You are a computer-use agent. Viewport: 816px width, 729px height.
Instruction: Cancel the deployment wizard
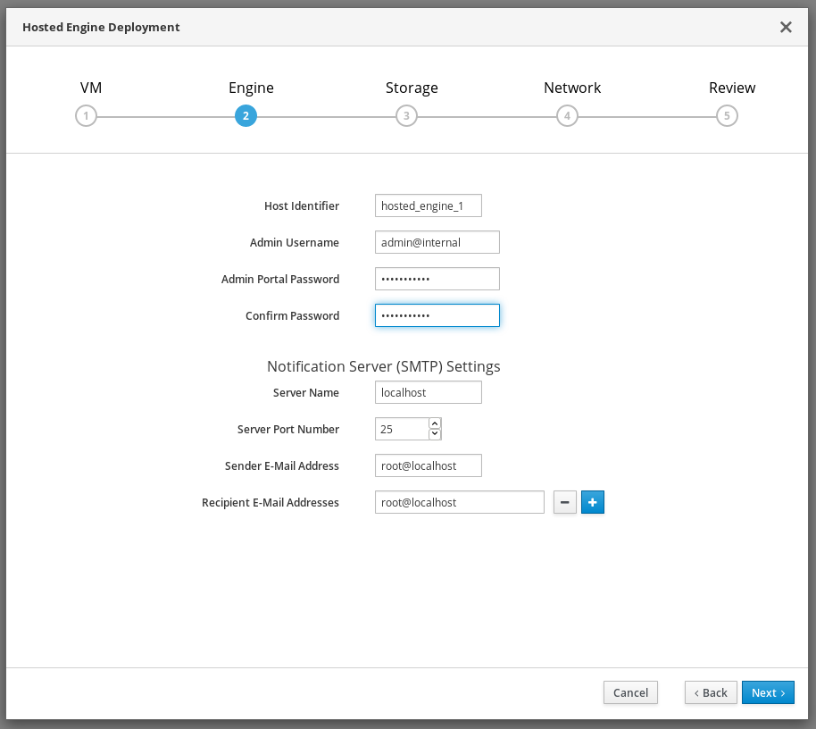pos(630,692)
